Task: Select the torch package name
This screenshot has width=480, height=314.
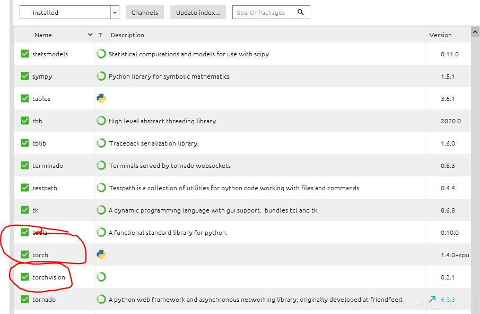Action: click(40, 255)
